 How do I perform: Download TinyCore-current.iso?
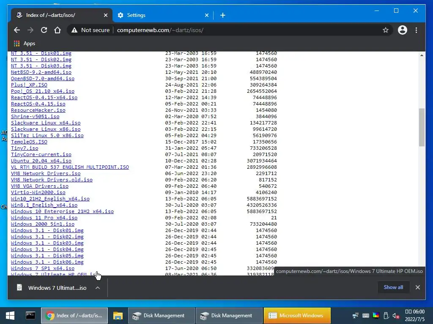(41, 154)
